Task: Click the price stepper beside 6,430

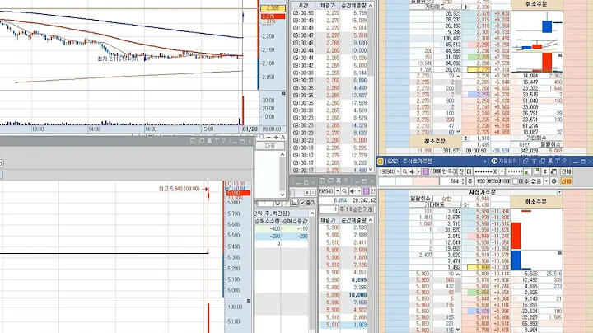Action: coord(466,204)
